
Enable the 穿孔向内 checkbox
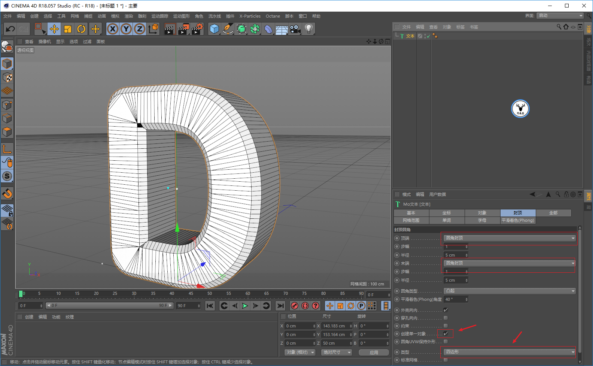[445, 318]
